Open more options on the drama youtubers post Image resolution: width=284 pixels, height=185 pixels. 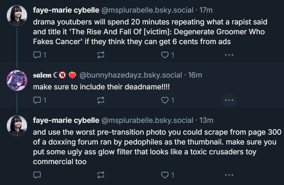[x=229, y=55]
